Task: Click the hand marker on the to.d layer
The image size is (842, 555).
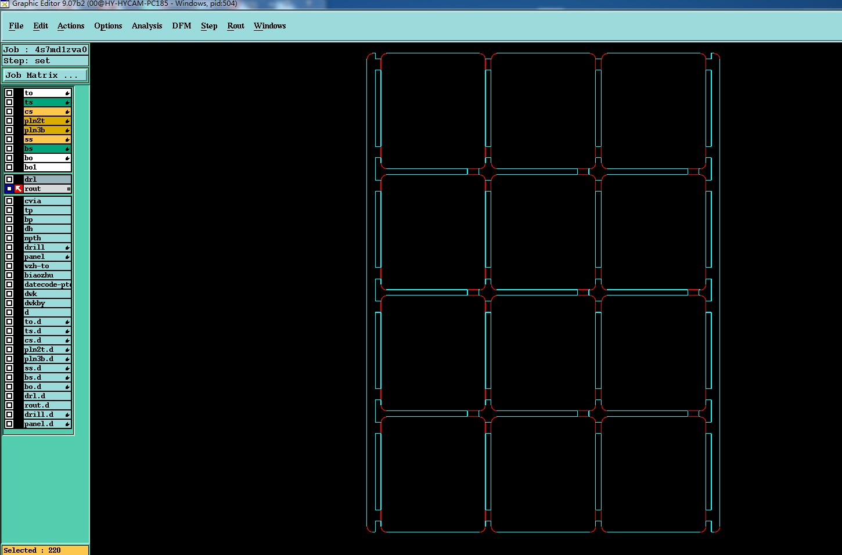Action: pyautogui.click(x=67, y=322)
